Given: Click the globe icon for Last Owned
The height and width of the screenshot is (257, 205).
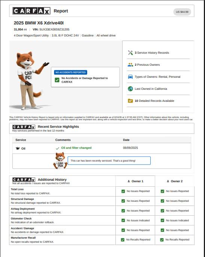Looking at the screenshot, I should (130, 89).
